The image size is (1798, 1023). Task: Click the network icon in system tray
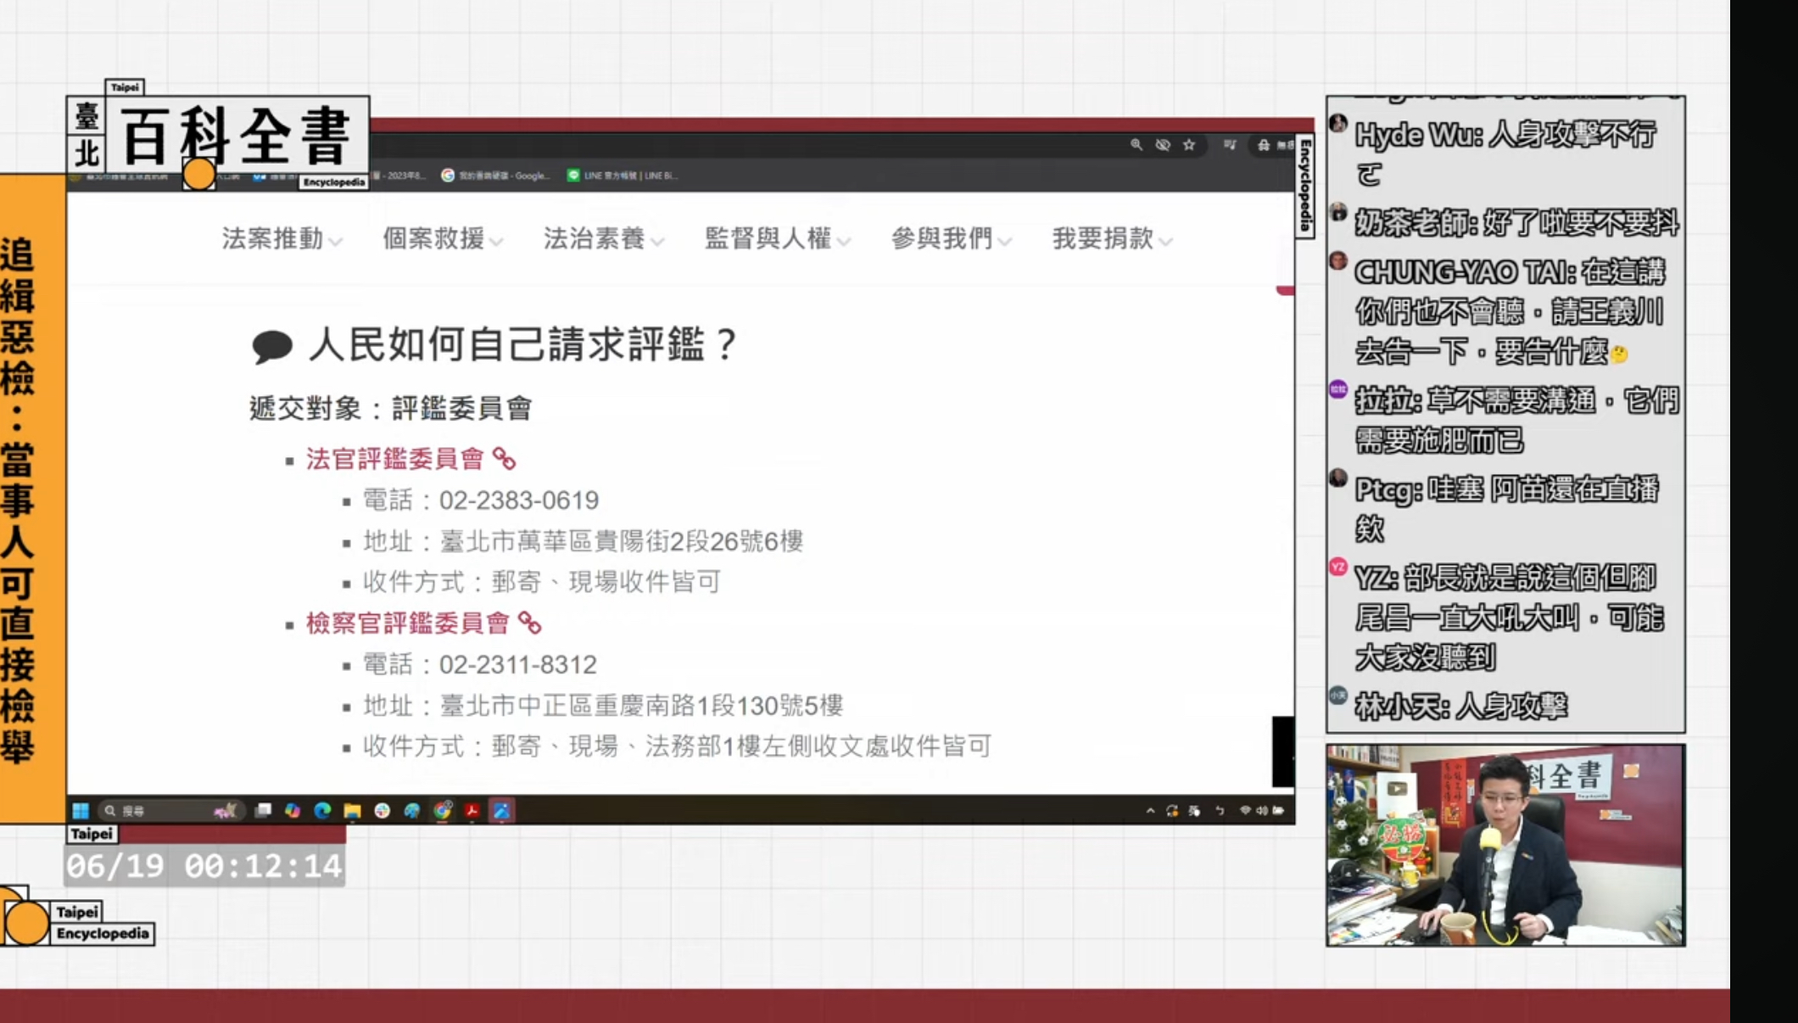(1245, 811)
